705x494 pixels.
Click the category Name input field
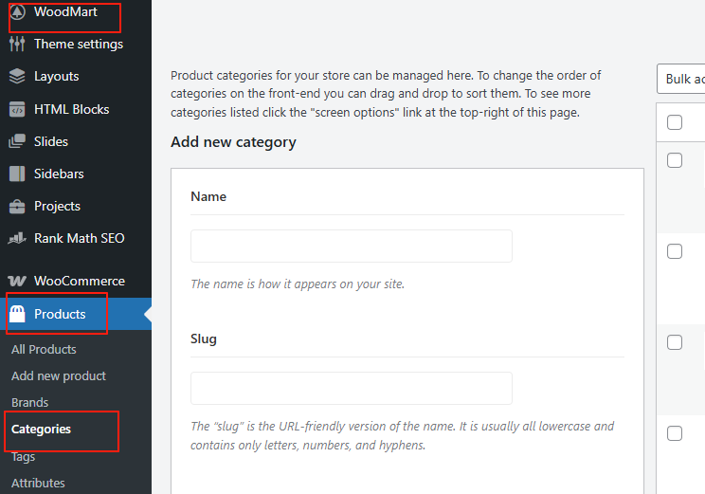351,246
